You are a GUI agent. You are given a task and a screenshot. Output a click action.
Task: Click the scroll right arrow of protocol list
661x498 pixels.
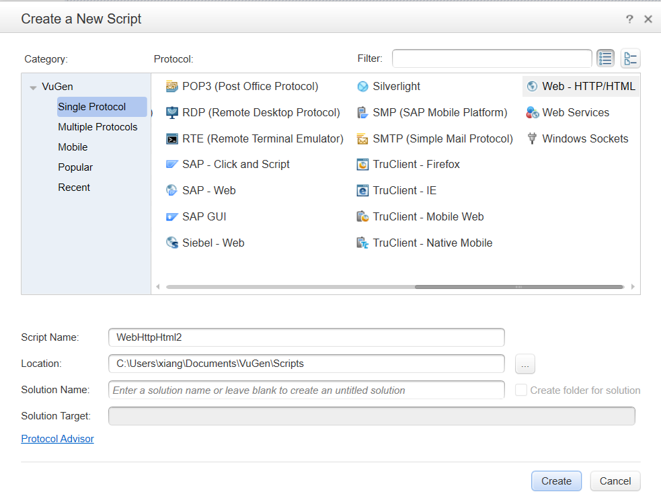pos(633,287)
